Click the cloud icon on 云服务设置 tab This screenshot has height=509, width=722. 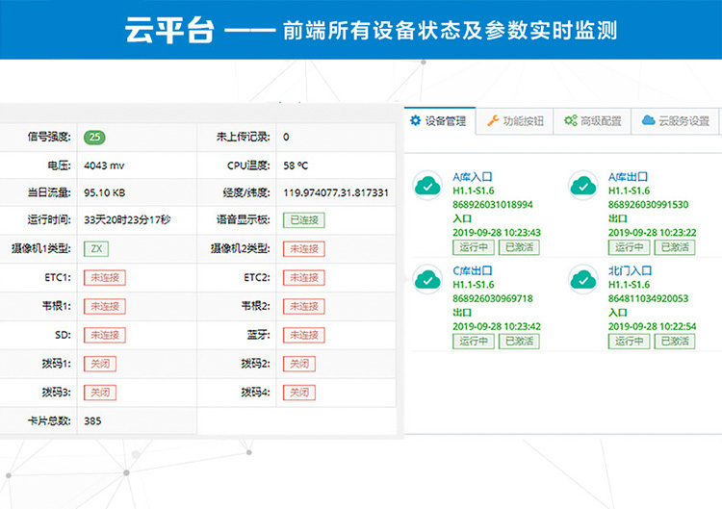tap(649, 120)
